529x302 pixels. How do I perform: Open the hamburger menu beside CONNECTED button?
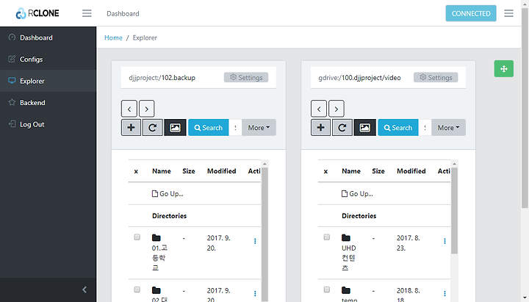508,13
